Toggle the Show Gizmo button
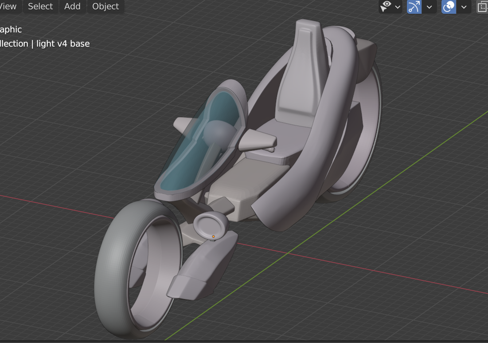 tap(414, 7)
